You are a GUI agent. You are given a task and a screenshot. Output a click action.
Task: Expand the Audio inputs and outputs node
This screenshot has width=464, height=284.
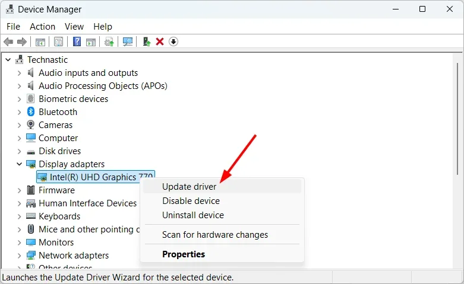(19, 73)
